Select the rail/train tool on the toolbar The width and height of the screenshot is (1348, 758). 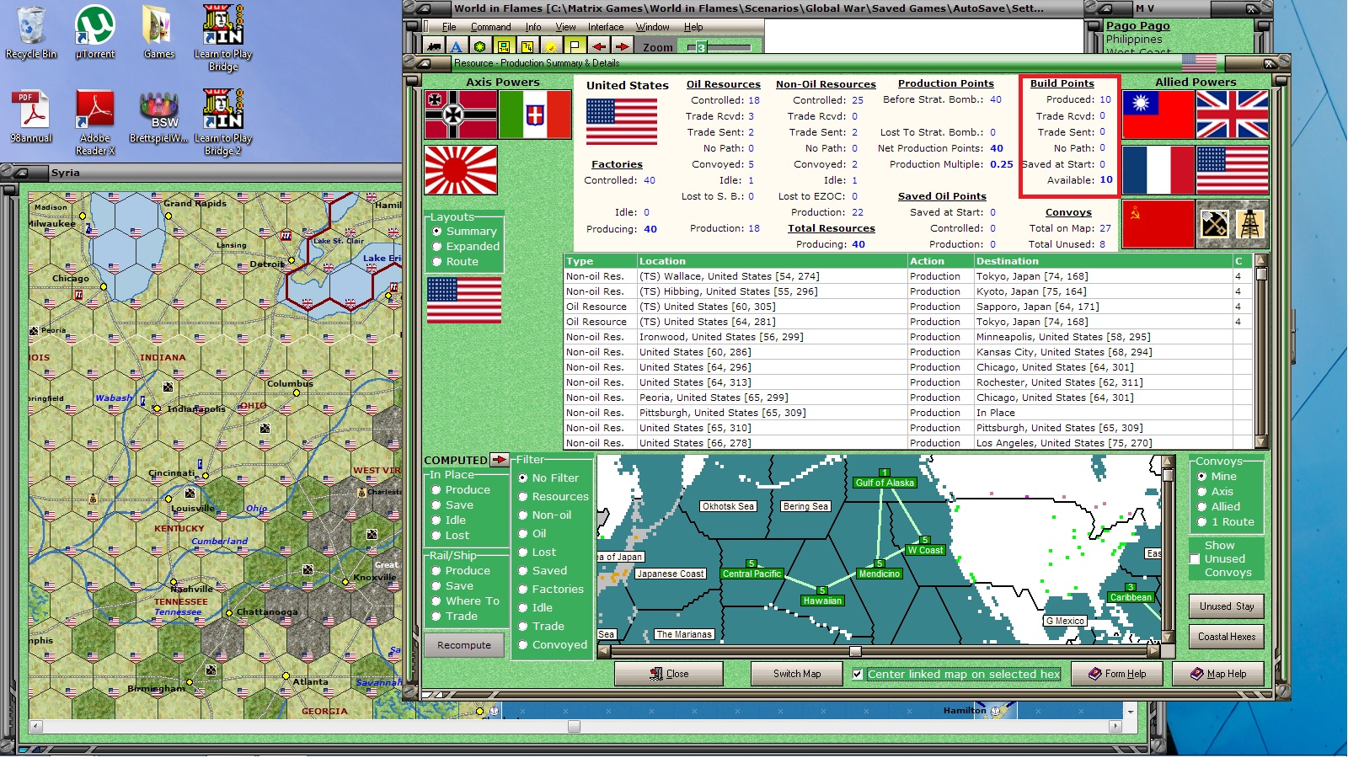coord(434,46)
